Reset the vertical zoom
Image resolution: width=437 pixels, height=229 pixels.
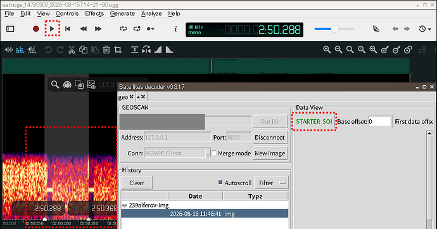408,50
